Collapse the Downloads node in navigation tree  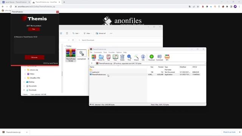coord(24,90)
